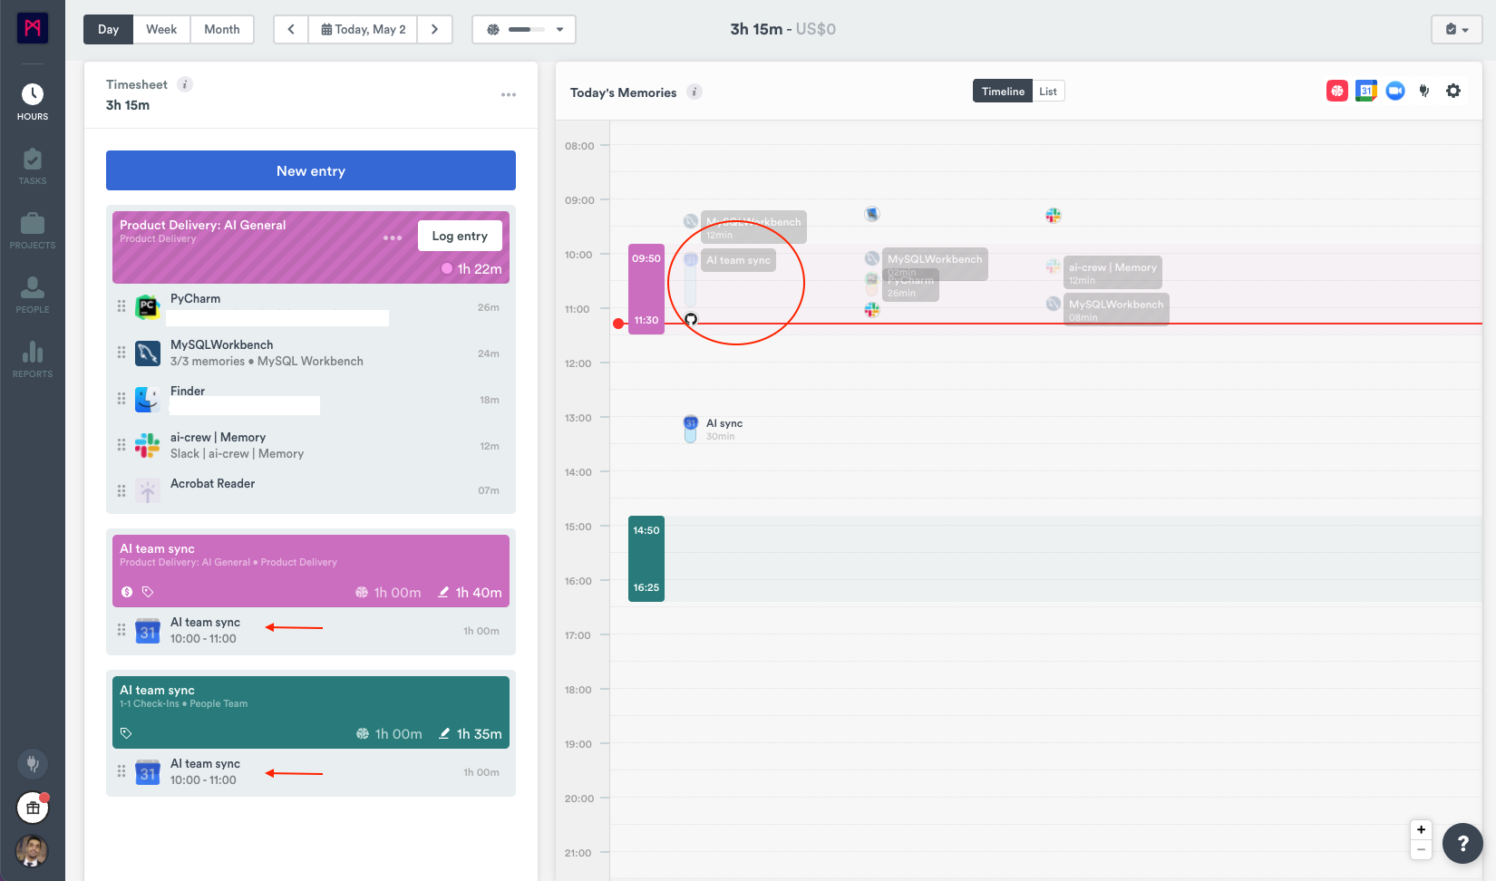Open the Tasks section in sidebar
The height and width of the screenshot is (881, 1496).
33,166
